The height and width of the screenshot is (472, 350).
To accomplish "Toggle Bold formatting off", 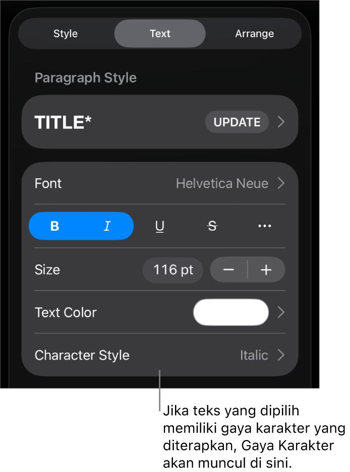I will [x=55, y=226].
